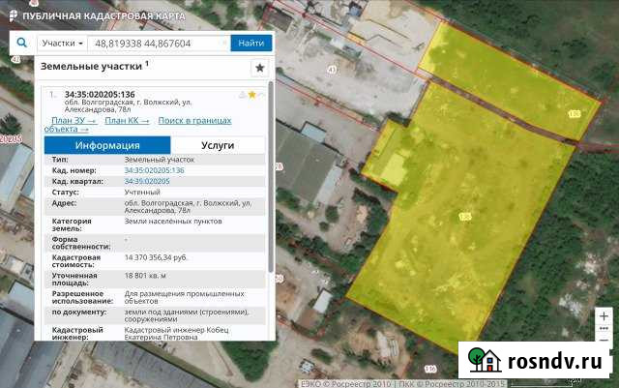Viewport: 619px width, 388px height.
Task: Switch to the Услуги tab
Action: [218, 144]
